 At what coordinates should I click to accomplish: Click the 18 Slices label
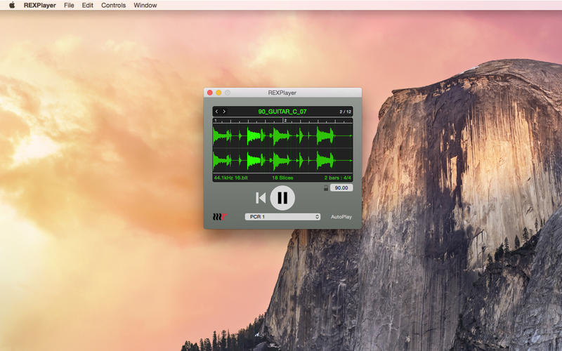click(282, 178)
